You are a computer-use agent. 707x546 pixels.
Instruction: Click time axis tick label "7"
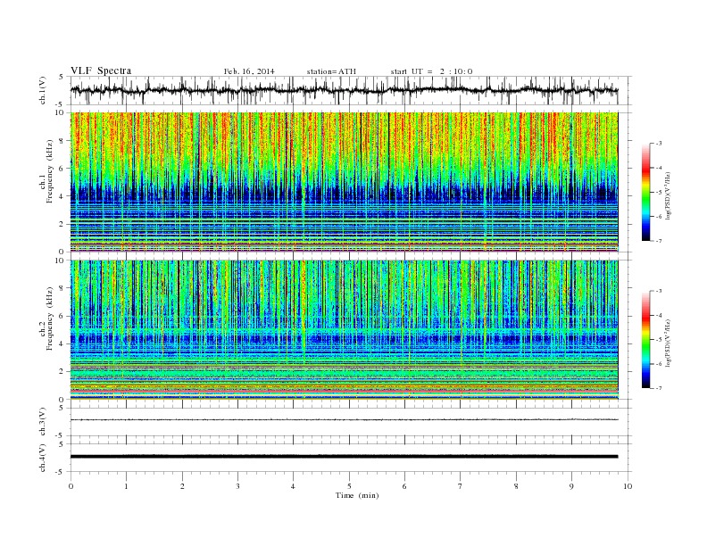pos(461,486)
